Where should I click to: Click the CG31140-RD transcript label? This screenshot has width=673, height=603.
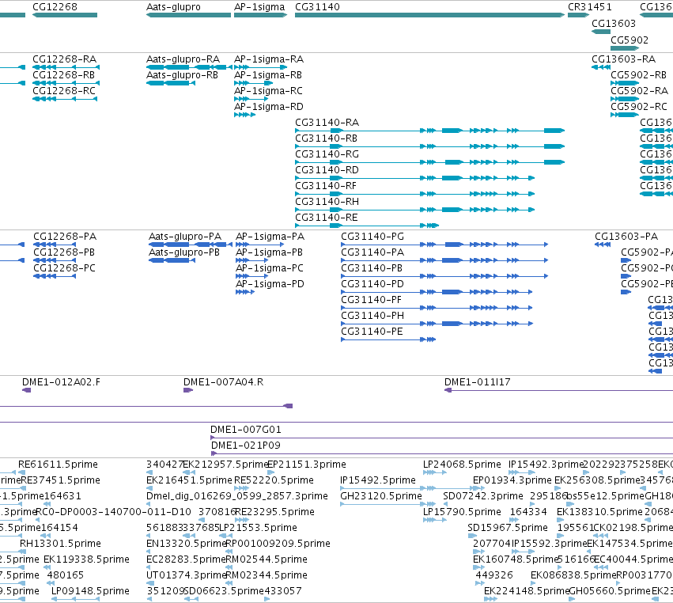[x=327, y=170]
